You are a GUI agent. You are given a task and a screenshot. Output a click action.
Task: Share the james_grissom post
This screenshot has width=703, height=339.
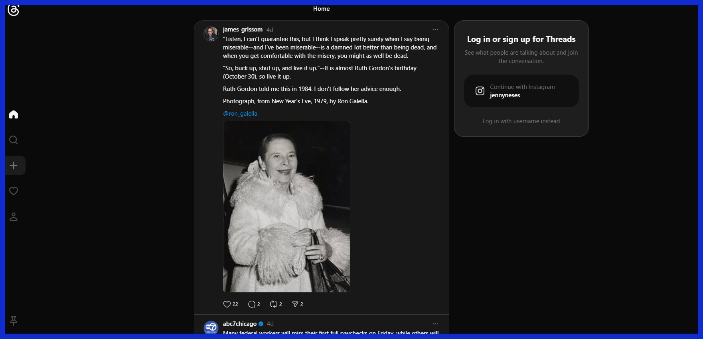(x=295, y=304)
